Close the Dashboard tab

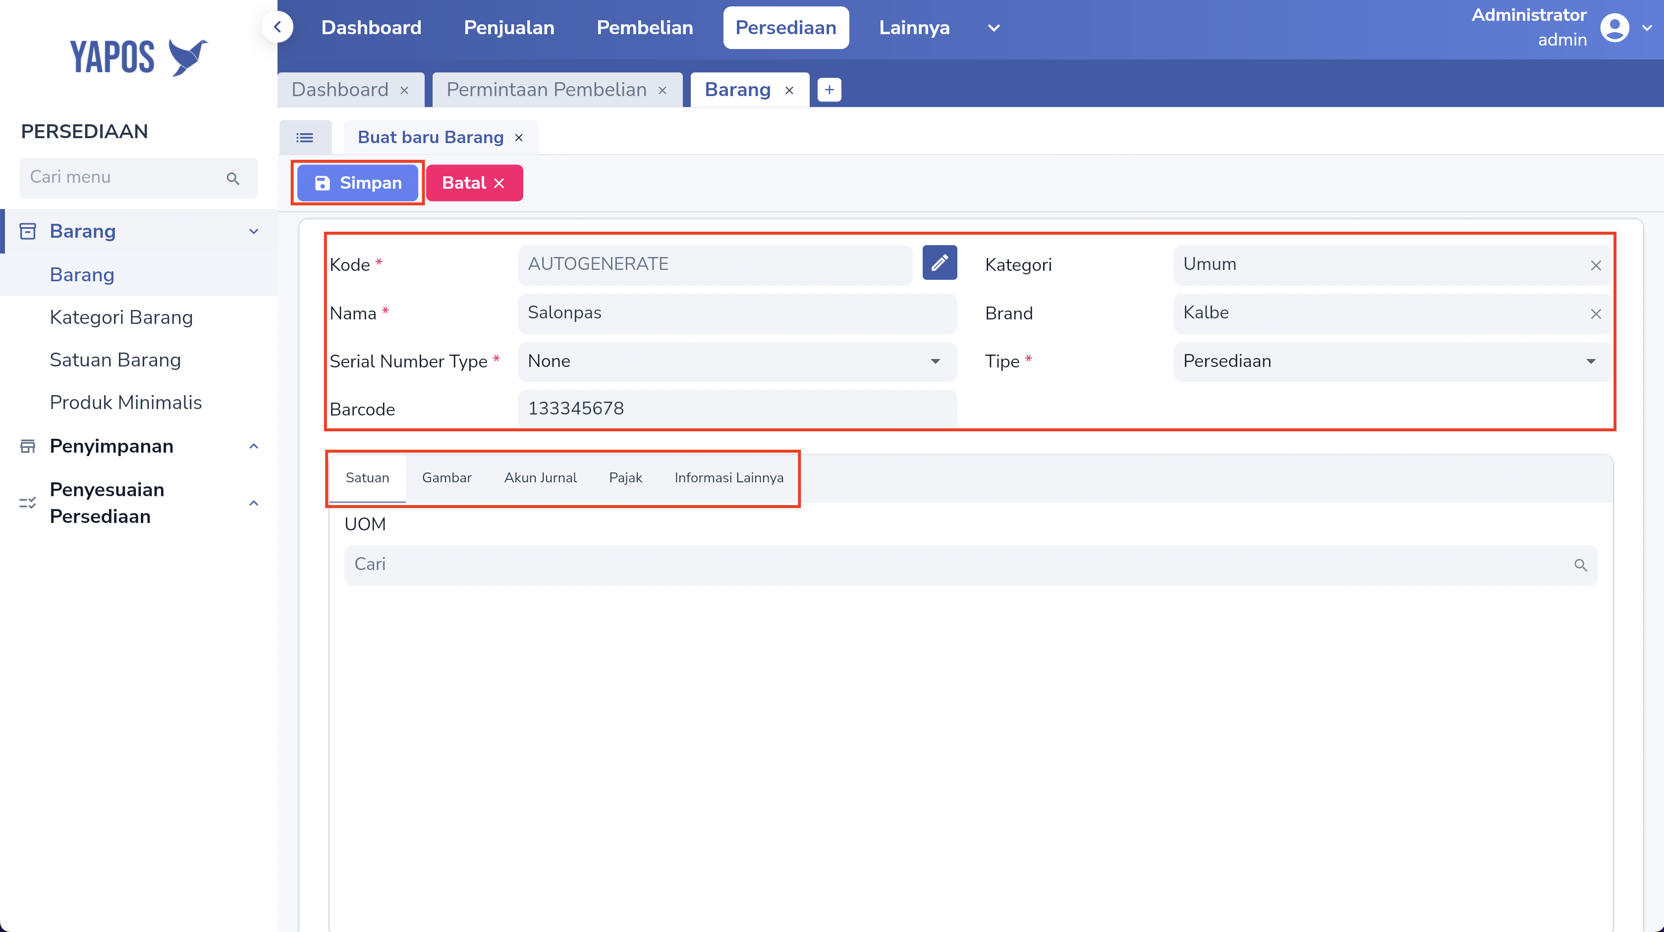(404, 90)
